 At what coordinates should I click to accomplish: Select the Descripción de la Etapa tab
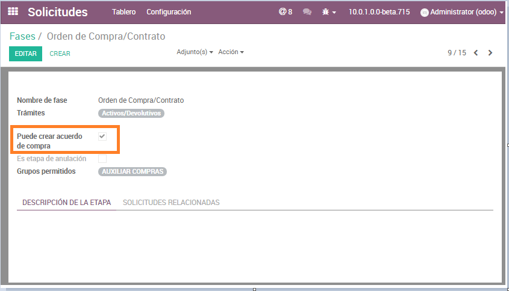66,203
